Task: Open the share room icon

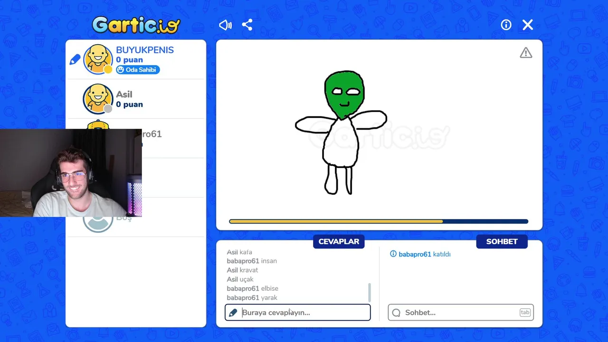Action: pos(247,25)
